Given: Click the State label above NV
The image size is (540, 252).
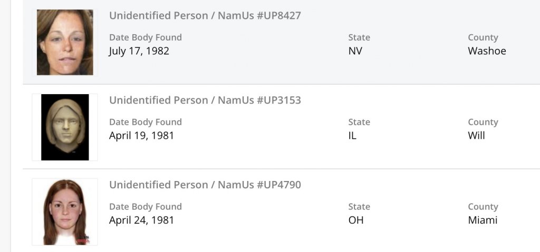Looking at the screenshot, I should [359, 37].
